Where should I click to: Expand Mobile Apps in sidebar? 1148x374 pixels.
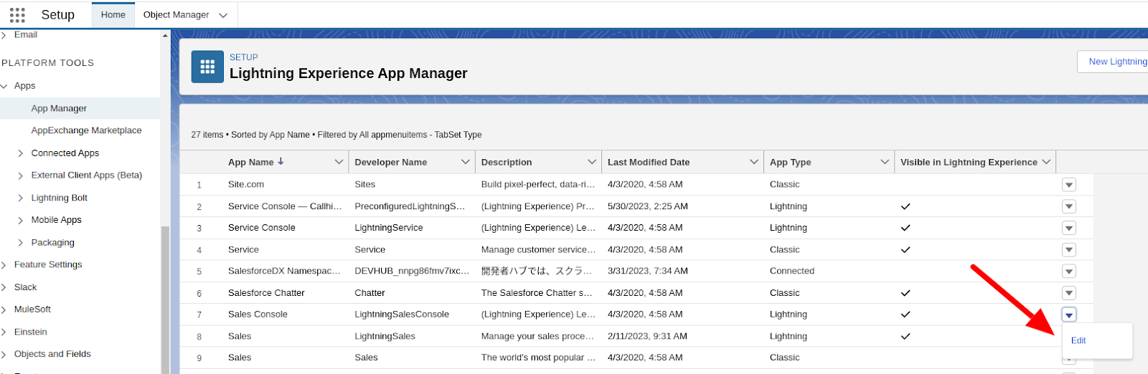20,220
